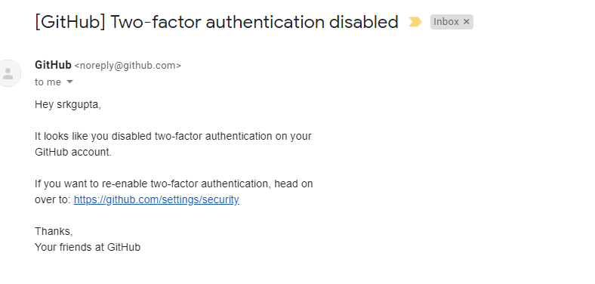
Task: Click the word 'disabled' in the subject heading
Action: pyautogui.click(x=363, y=22)
